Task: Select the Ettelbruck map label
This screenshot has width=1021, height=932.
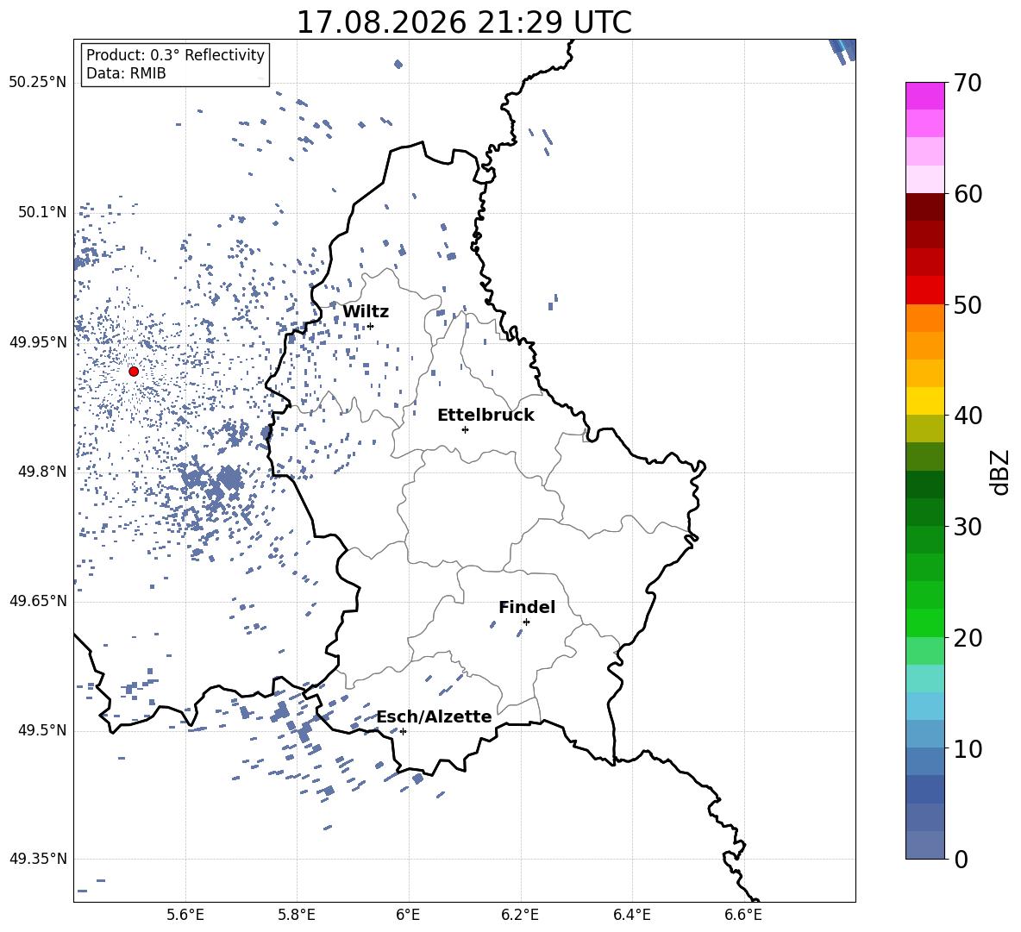Action: [485, 416]
